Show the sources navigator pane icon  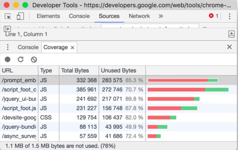tap(7, 29)
